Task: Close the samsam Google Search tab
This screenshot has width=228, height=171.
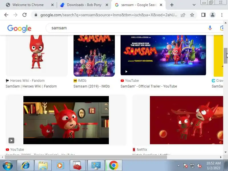Action: coord(161,5)
